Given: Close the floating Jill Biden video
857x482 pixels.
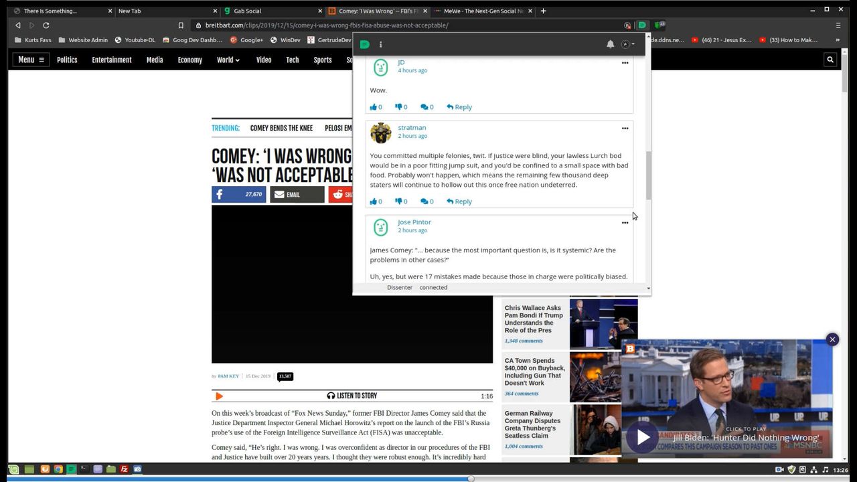Looking at the screenshot, I should [x=832, y=339].
